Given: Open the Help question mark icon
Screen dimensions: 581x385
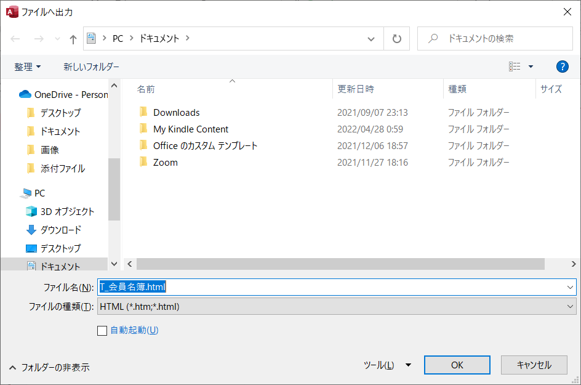Looking at the screenshot, I should pyautogui.click(x=562, y=67).
